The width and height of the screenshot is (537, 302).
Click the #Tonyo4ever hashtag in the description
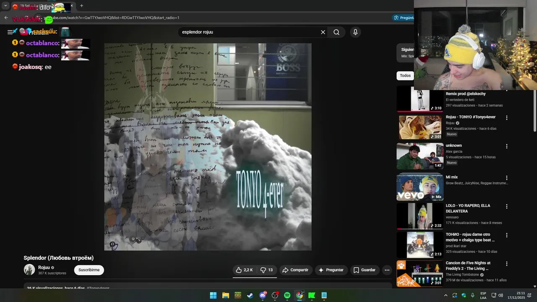(98, 288)
